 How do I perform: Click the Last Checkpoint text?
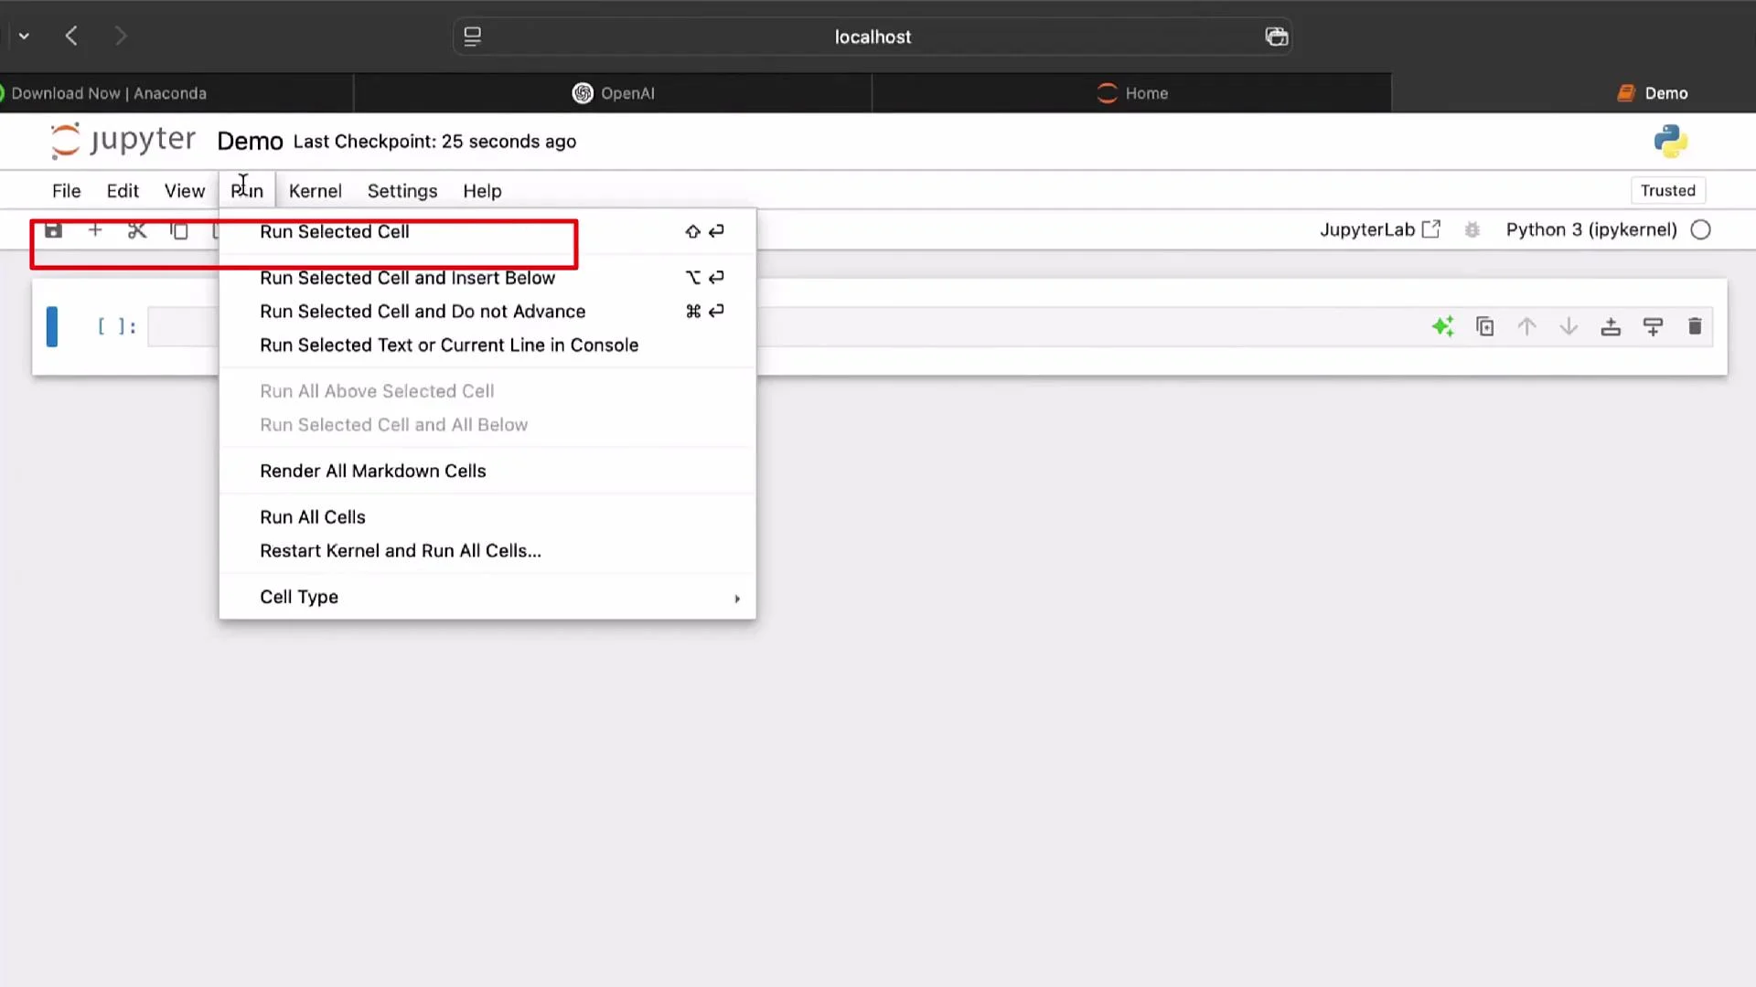tap(434, 142)
